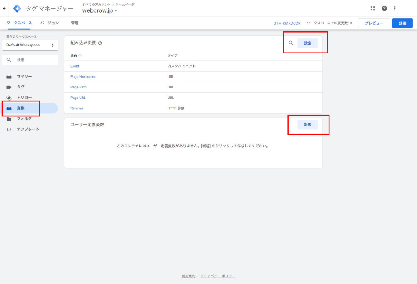
Task: Open the three-dot more options menu
Action: [x=395, y=8]
